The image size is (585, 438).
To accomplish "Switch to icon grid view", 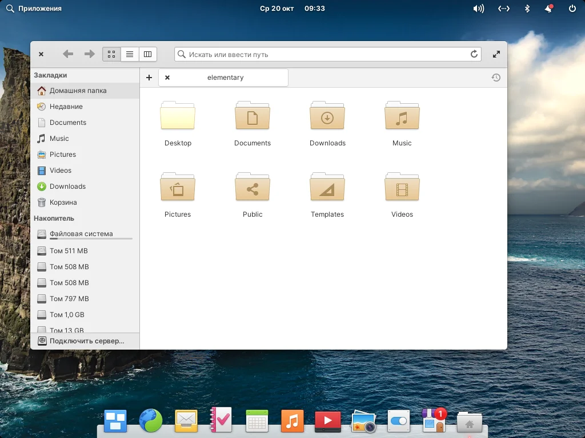I will 111,54.
